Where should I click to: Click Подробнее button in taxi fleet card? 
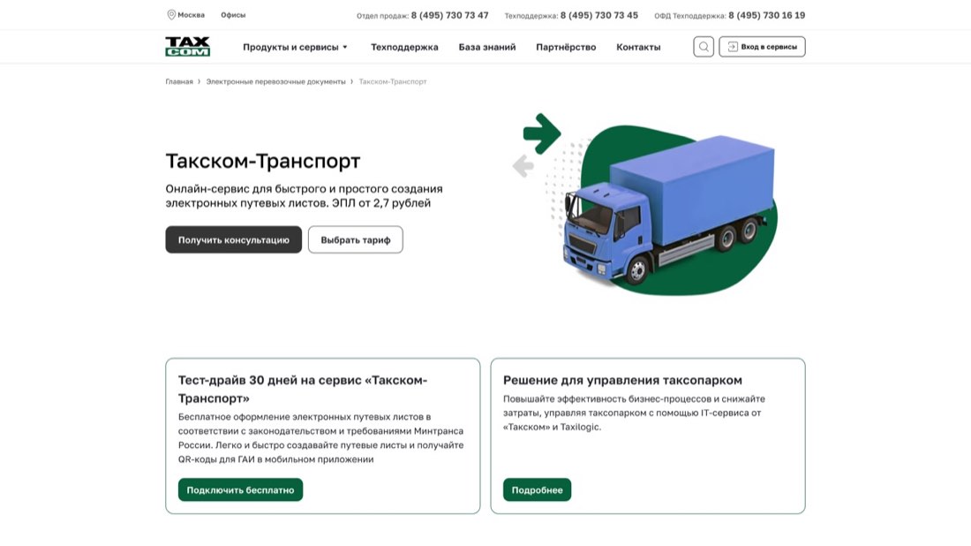pos(537,489)
